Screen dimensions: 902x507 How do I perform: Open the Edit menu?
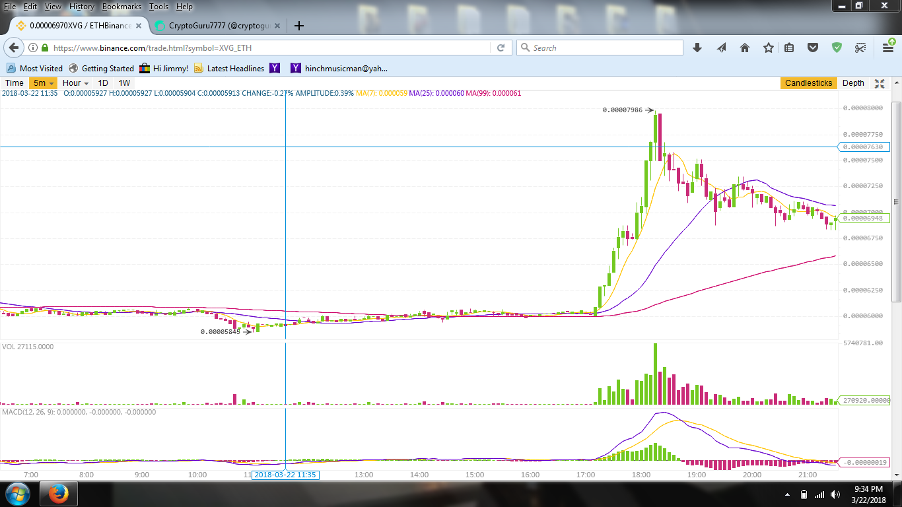[x=30, y=7]
